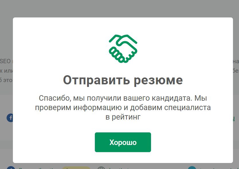Click the «SEO» text behind the overlay
The image size is (239, 169).
click(5, 61)
